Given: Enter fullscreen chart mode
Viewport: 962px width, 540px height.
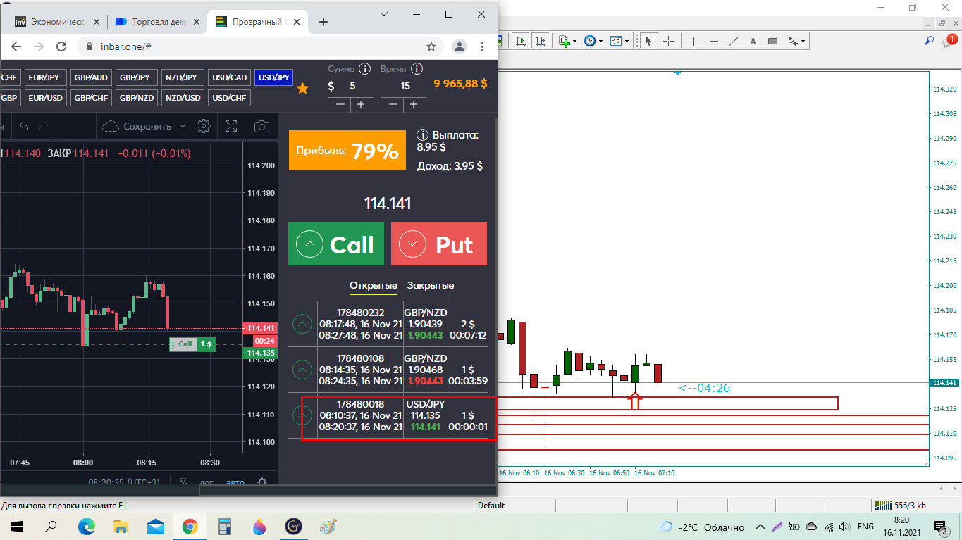Looking at the screenshot, I should coord(231,127).
